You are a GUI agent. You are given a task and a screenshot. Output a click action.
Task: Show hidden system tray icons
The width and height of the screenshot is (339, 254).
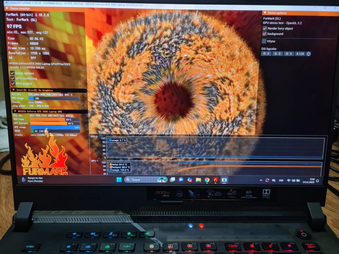tap(261, 180)
